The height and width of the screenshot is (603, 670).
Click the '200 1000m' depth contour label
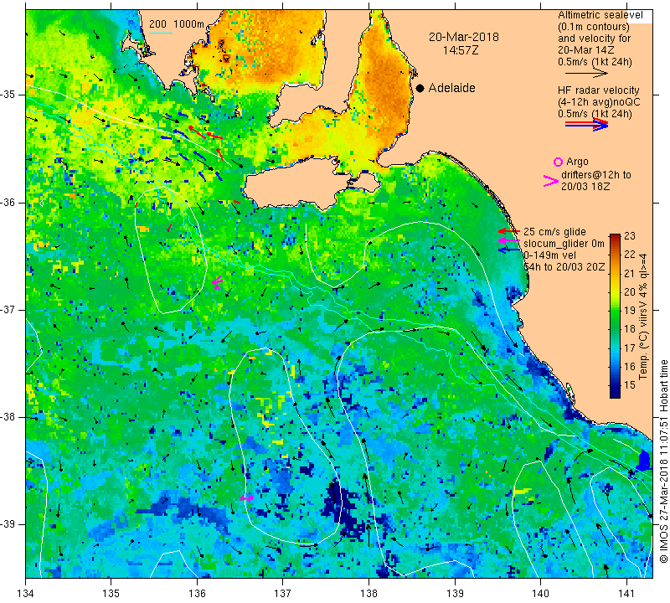point(177,24)
